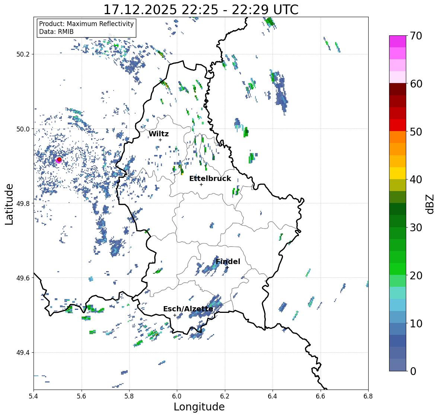Click the longitude tick label 6.8
The height and width of the screenshot is (416, 439).
(x=368, y=396)
